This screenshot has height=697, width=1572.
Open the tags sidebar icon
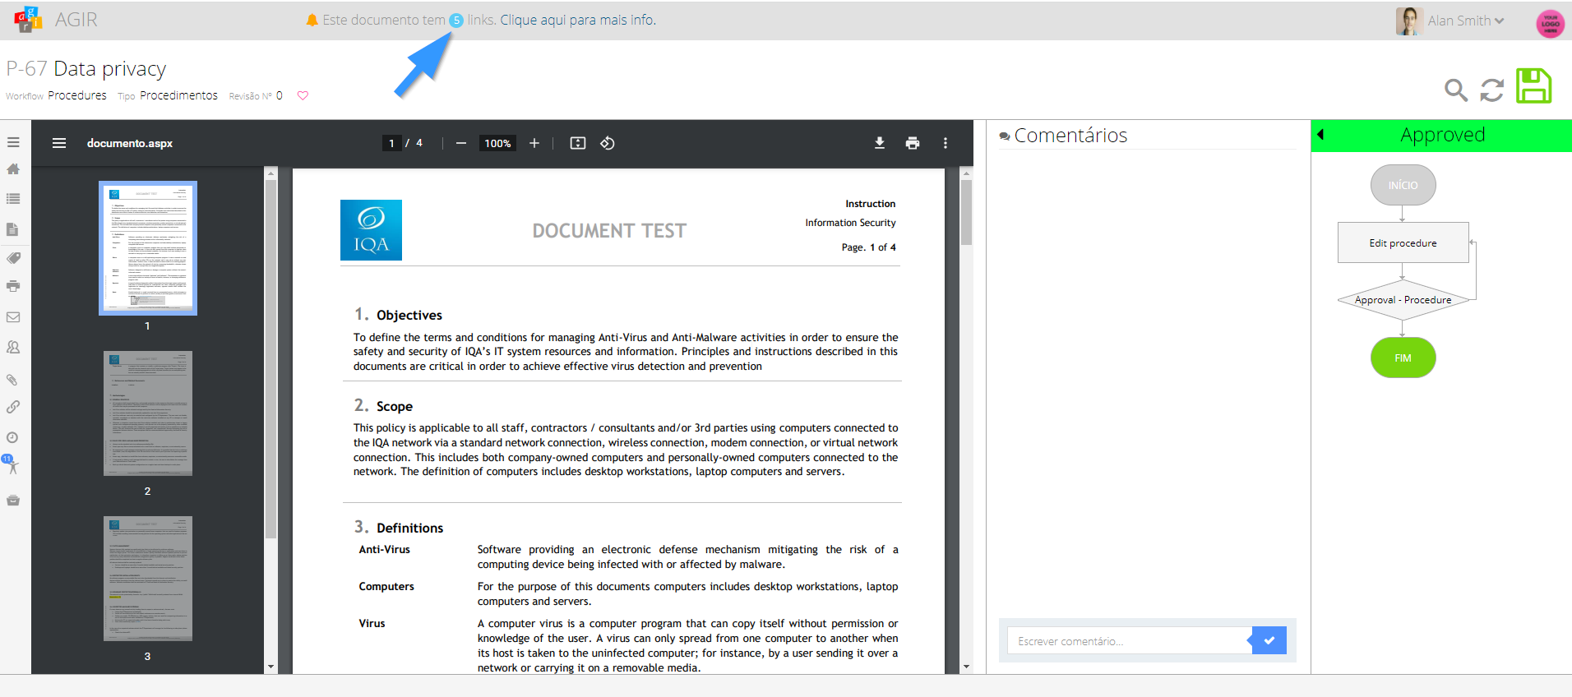pyautogui.click(x=13, y=258)
